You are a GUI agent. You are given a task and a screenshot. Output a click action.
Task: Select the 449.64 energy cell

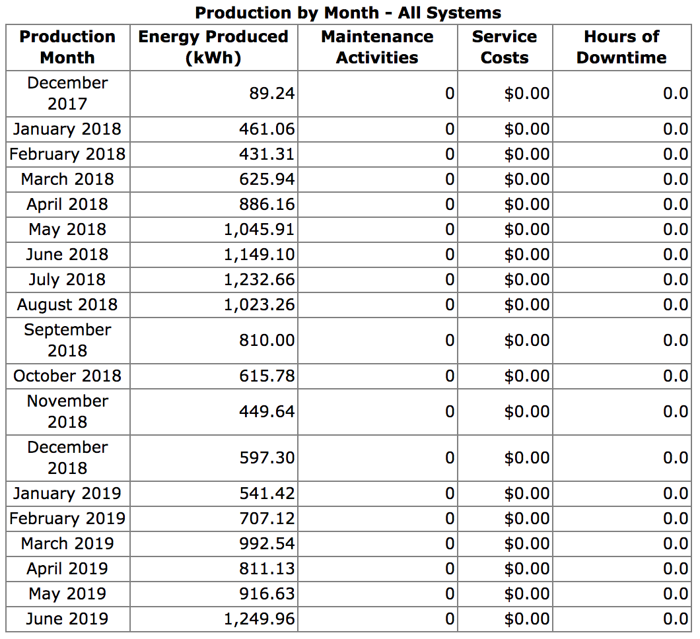point(267,411)
